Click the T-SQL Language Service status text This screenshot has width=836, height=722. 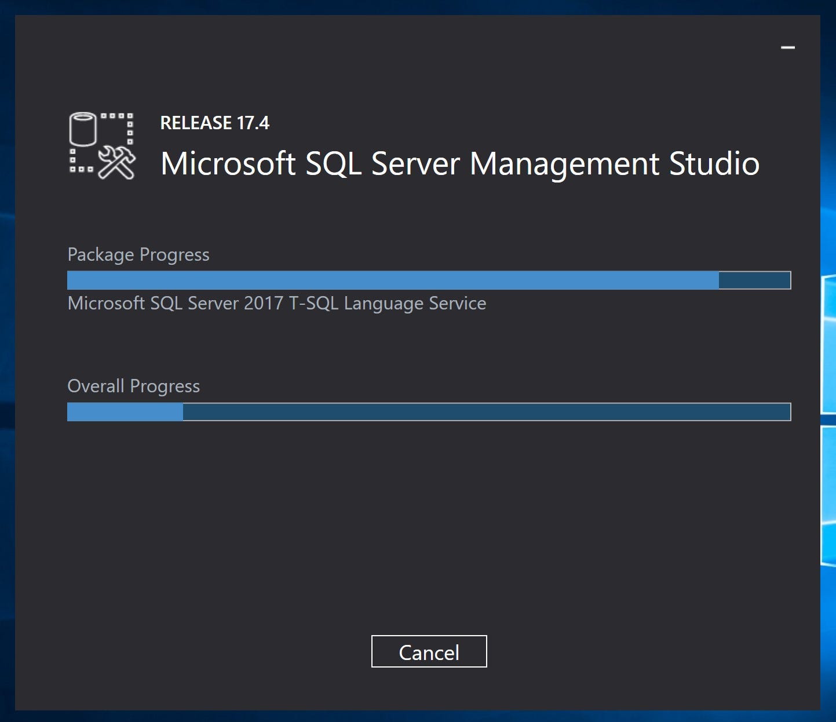(x=277, y=303)
